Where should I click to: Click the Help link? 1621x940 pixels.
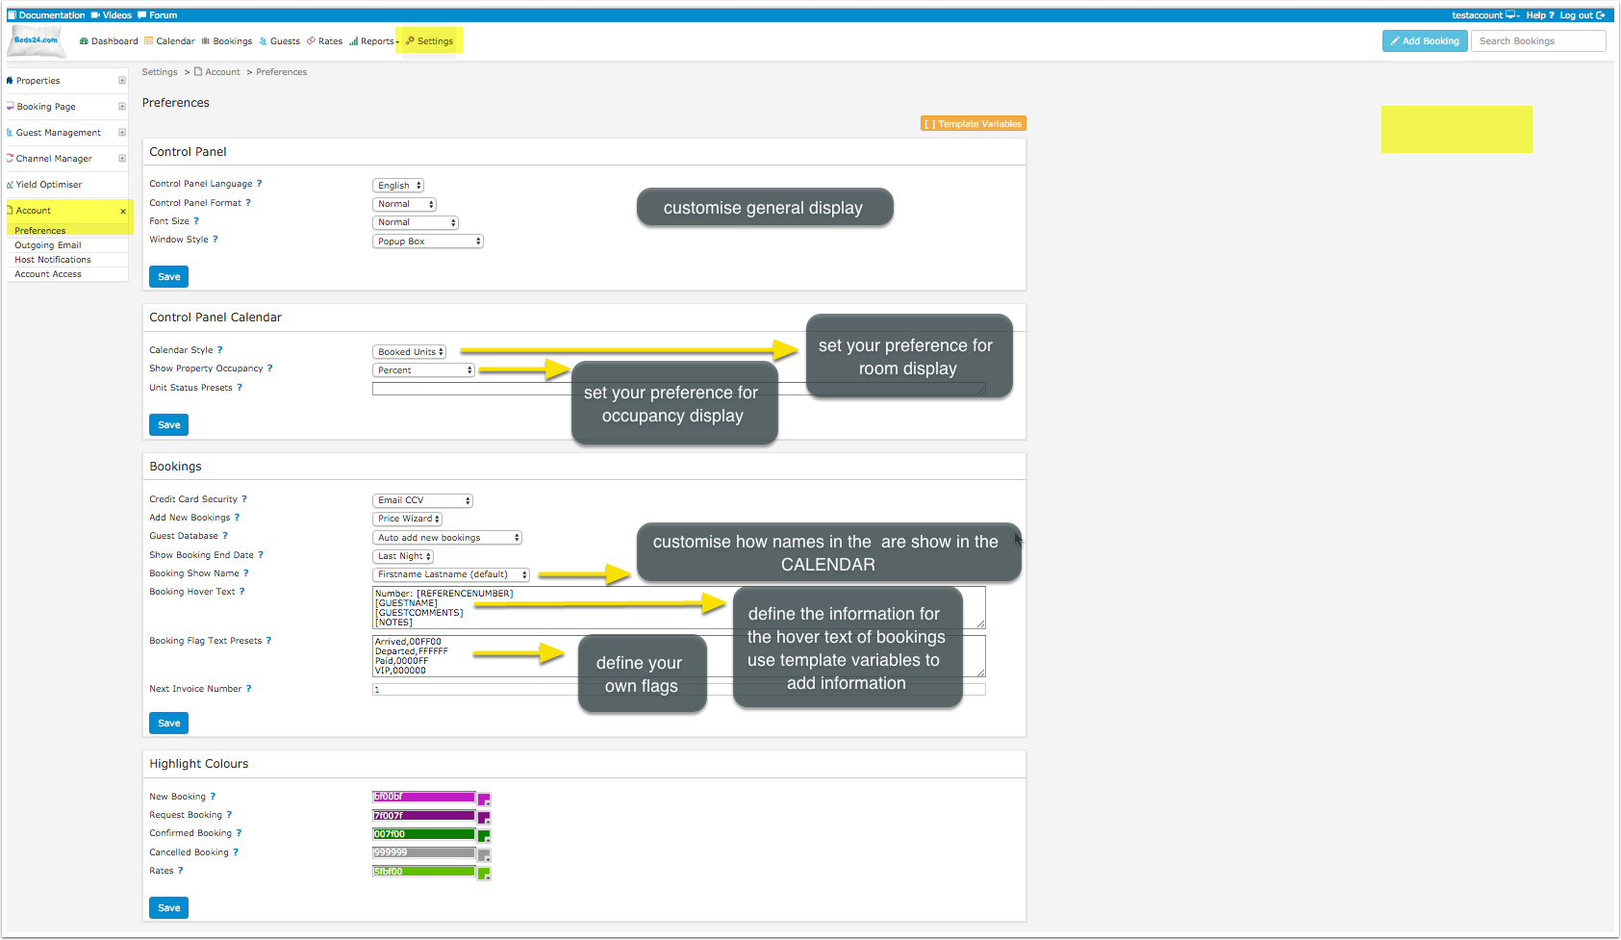(x=1540, y=15)
